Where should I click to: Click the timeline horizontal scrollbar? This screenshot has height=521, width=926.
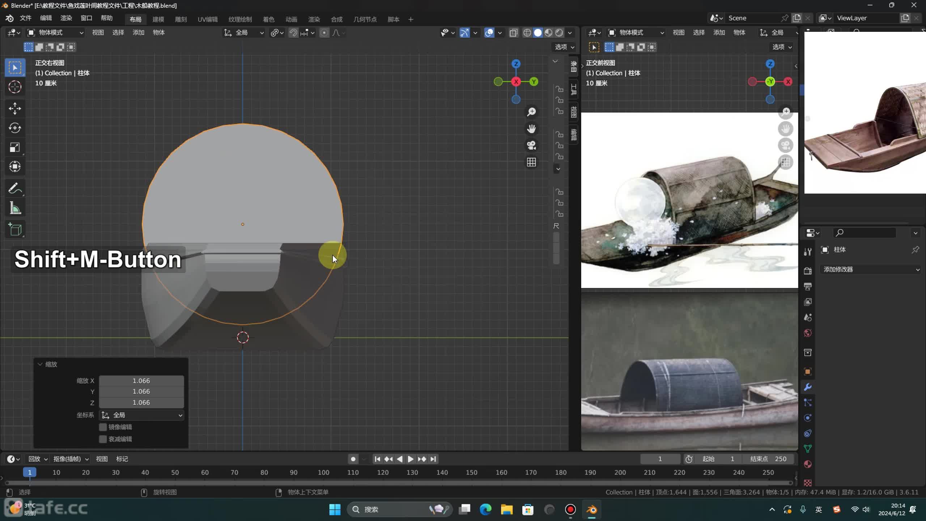tap(398, 483)
